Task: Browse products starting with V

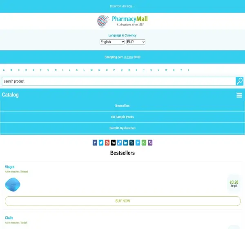Action: [x=158, y=70]
